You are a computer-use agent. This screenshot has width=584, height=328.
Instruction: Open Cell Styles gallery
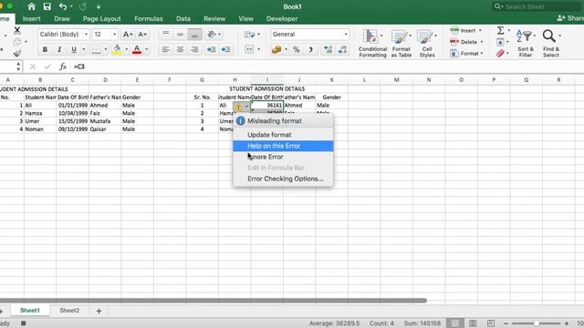pos(427,44)
